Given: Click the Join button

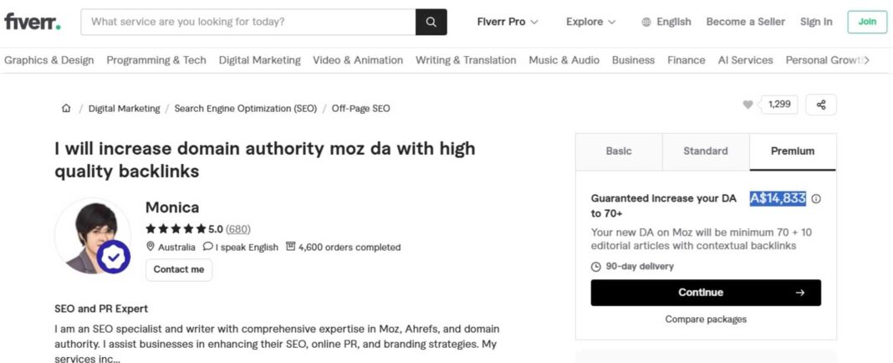Looking at the screenshot, I should pyautogui.click(x=867, y=22).
